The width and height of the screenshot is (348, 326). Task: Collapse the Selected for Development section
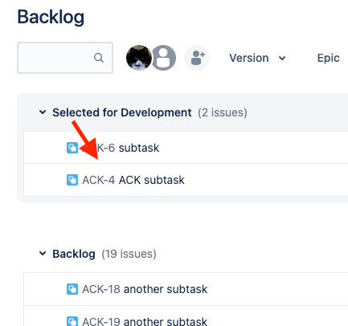coord(43,112)
